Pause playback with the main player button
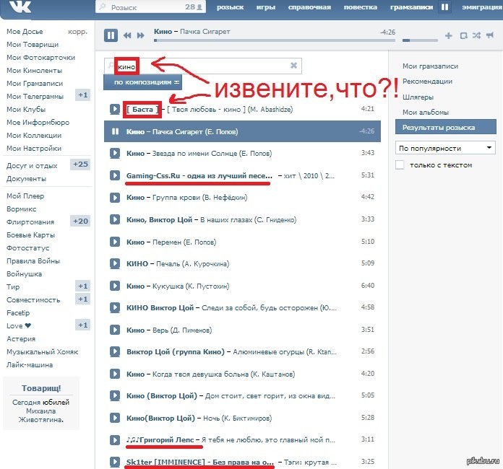The height and width of the screenshot is (469, 503). pyautogui.click(x=111, y=35)
